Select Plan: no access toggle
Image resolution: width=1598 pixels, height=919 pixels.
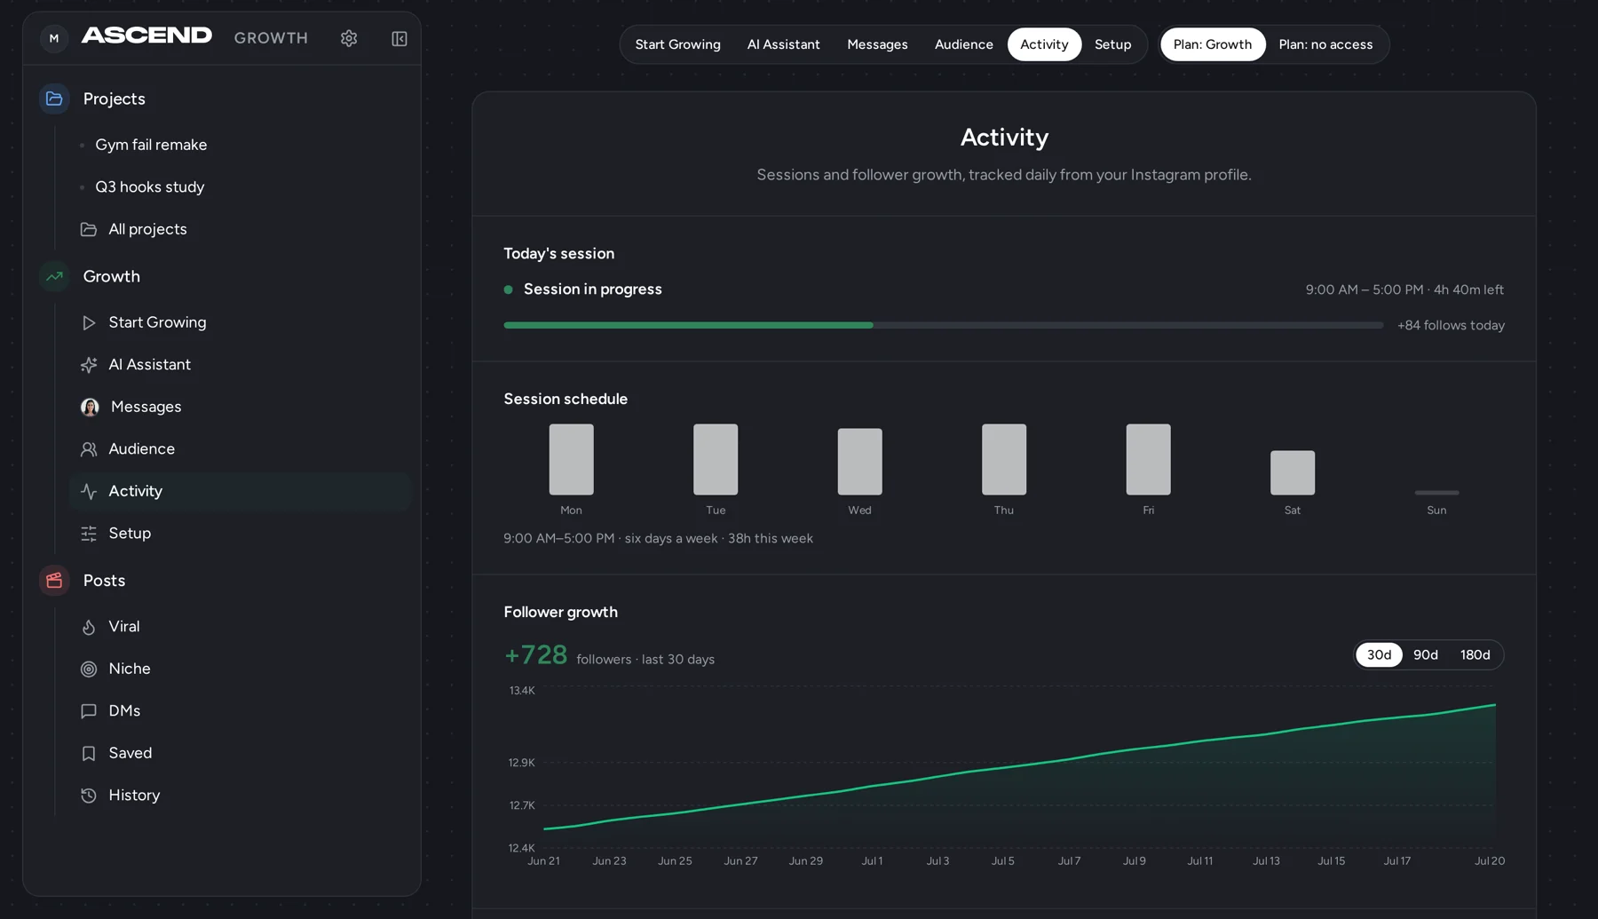1325,44
